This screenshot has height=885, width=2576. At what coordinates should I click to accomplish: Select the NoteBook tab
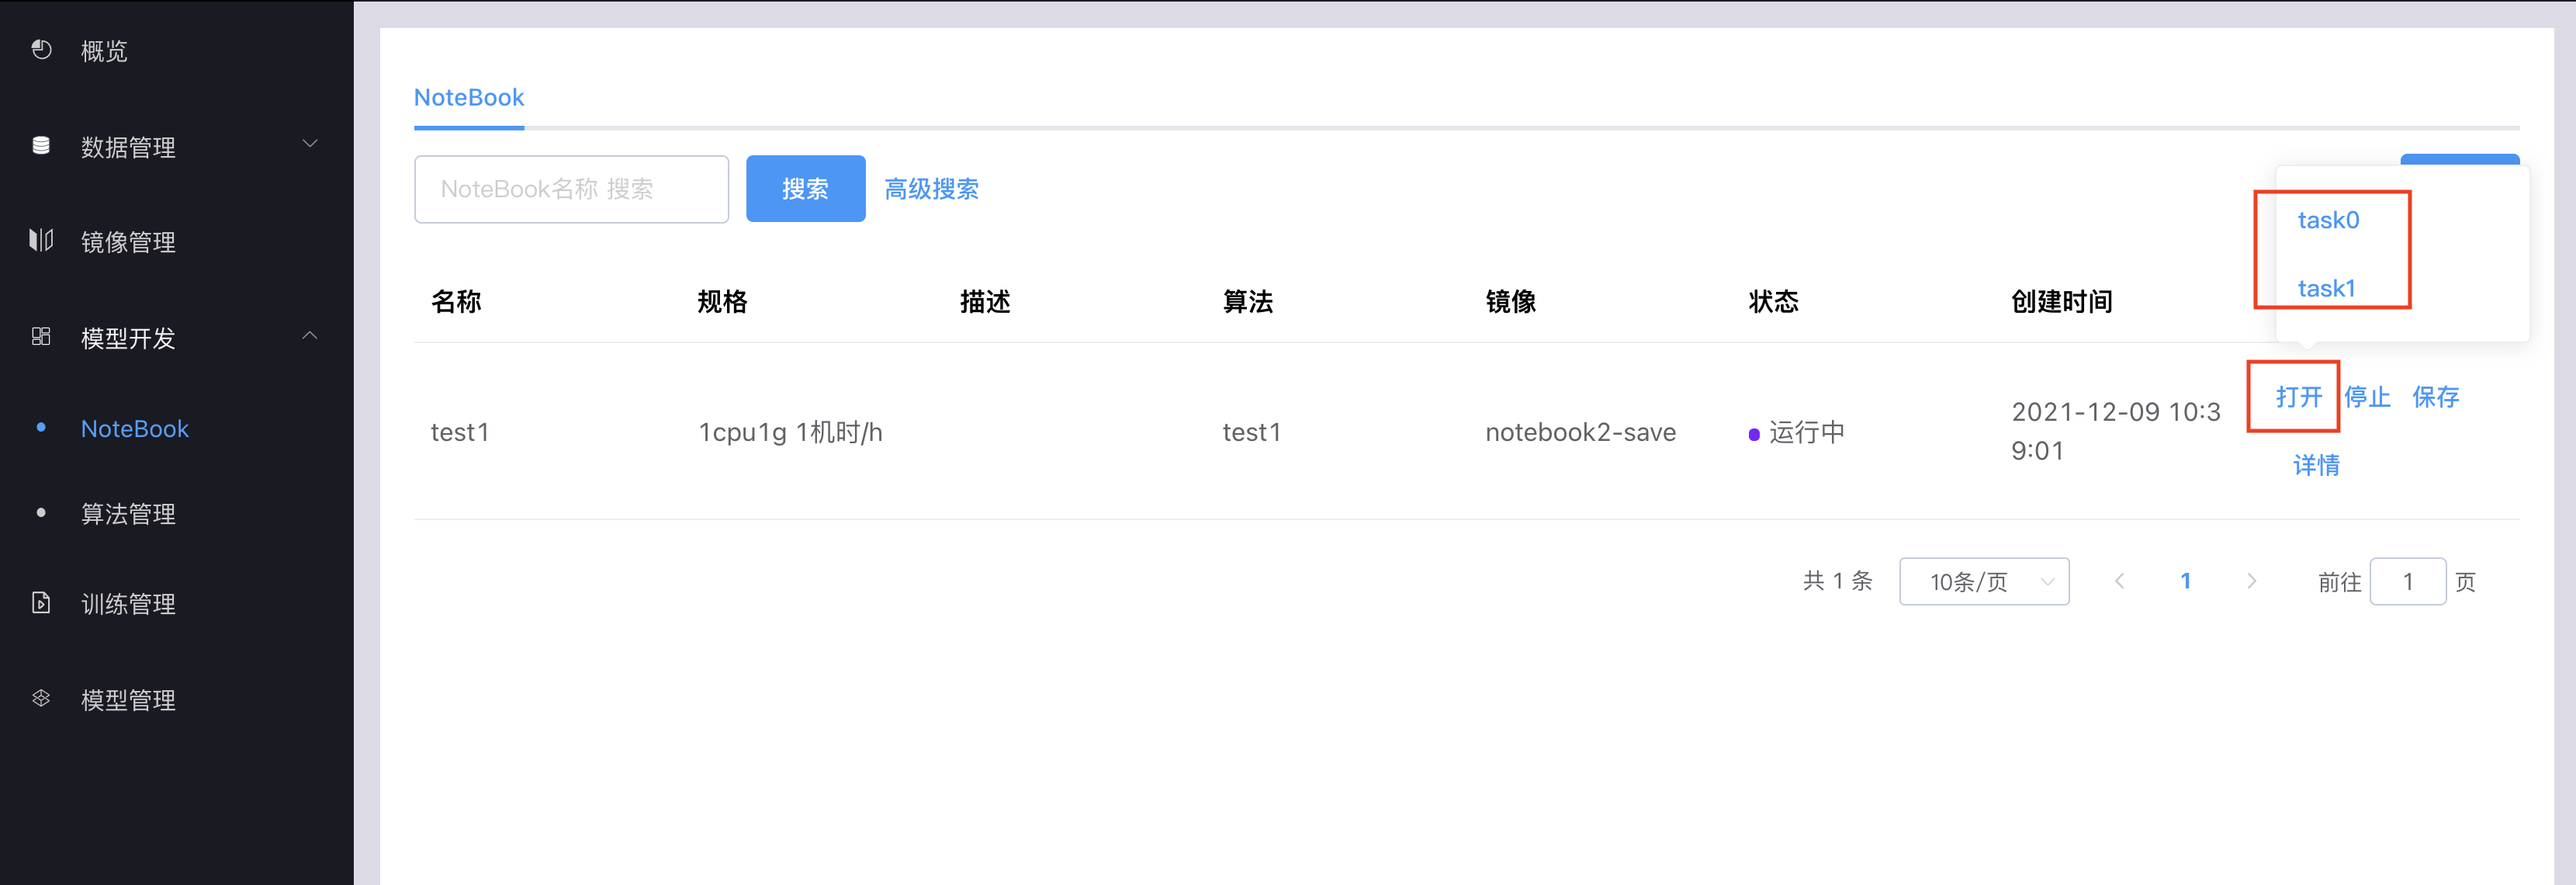(x=469, y=97)
